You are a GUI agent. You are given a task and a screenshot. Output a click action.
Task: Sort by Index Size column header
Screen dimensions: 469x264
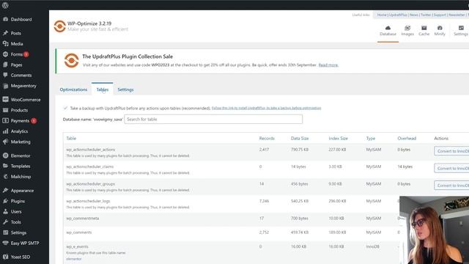[338, 139]
